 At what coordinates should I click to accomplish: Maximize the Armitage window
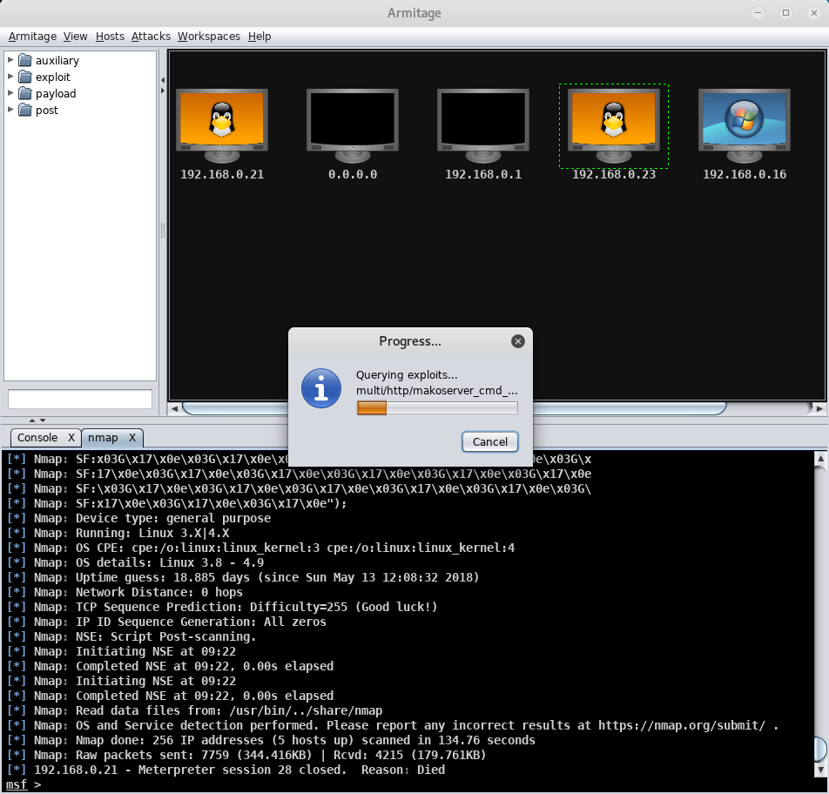pos(786,13)
